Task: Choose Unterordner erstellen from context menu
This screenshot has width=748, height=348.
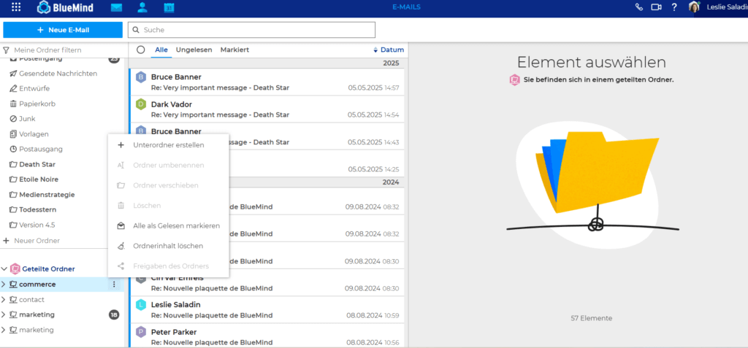Action: coord(168,145)
